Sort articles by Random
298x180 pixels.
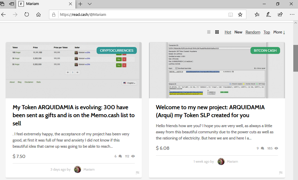[253, 32]
